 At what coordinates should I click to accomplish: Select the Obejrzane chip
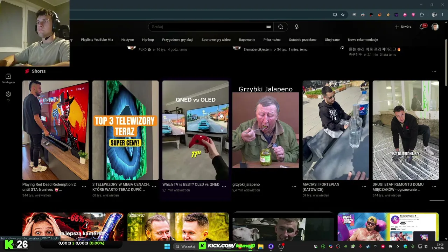332,40
